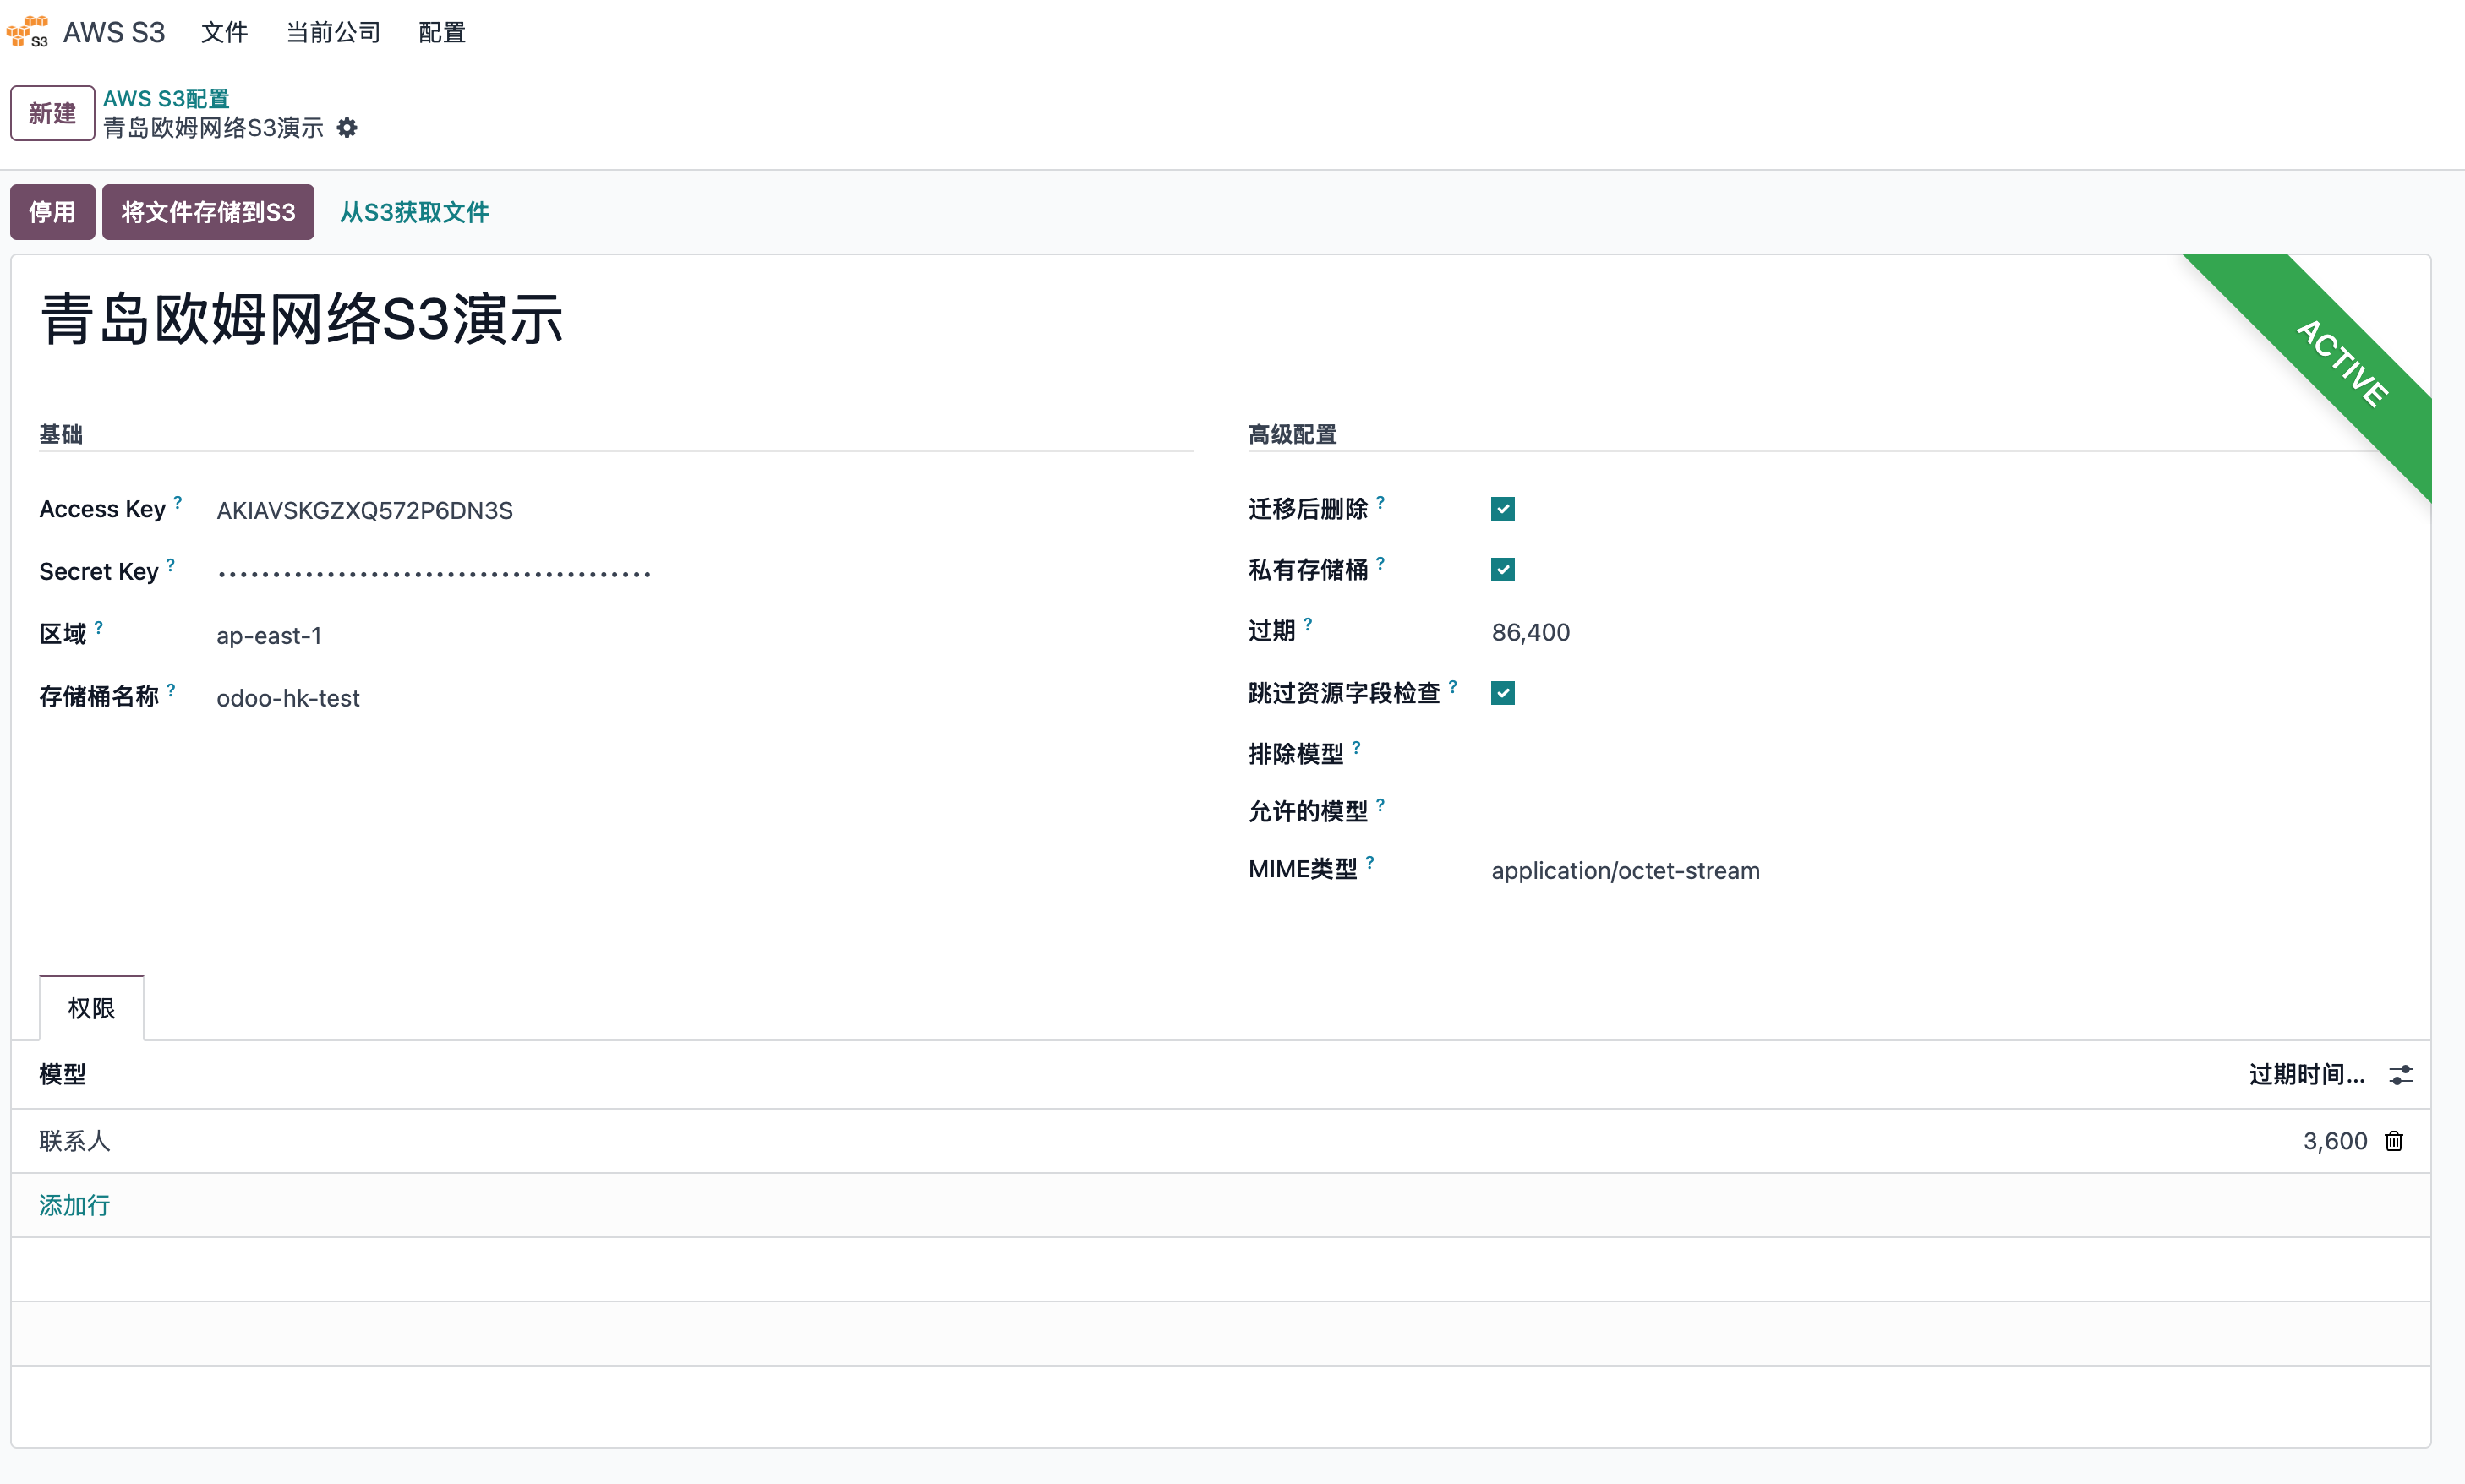Image resolution: width=2465 pixels, height=1484 pixels.
Task: Click the 停用 button
Action: click(x=52, y=212)
